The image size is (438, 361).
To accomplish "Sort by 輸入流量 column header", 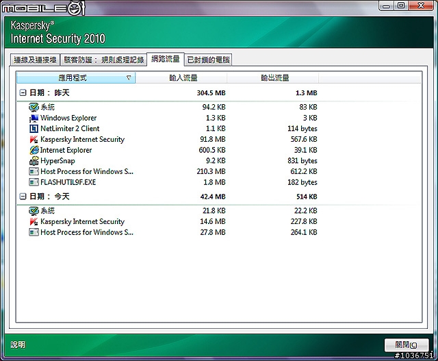I will click(x=183, y=77).
